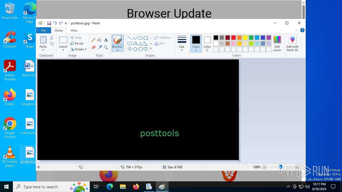Choose the Rounded rectangle shape
This screenshot has width=342, height=192.
130,43
